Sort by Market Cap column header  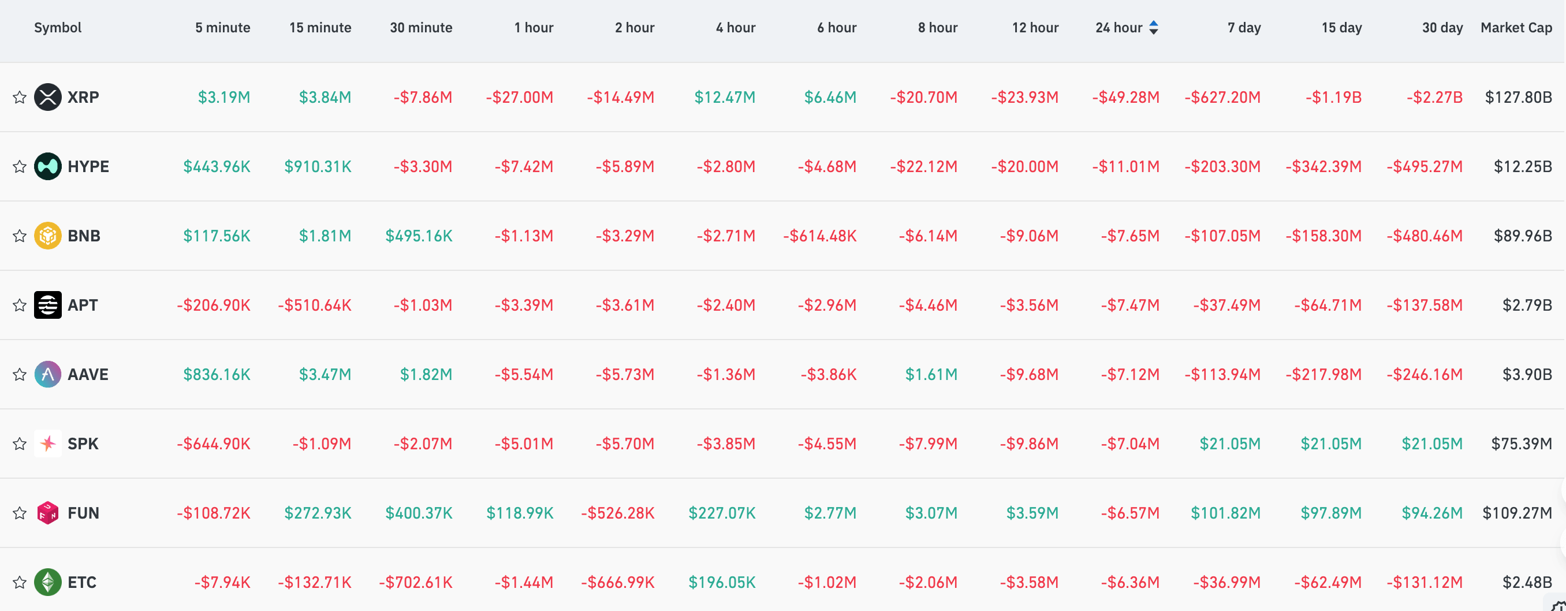1516,28
